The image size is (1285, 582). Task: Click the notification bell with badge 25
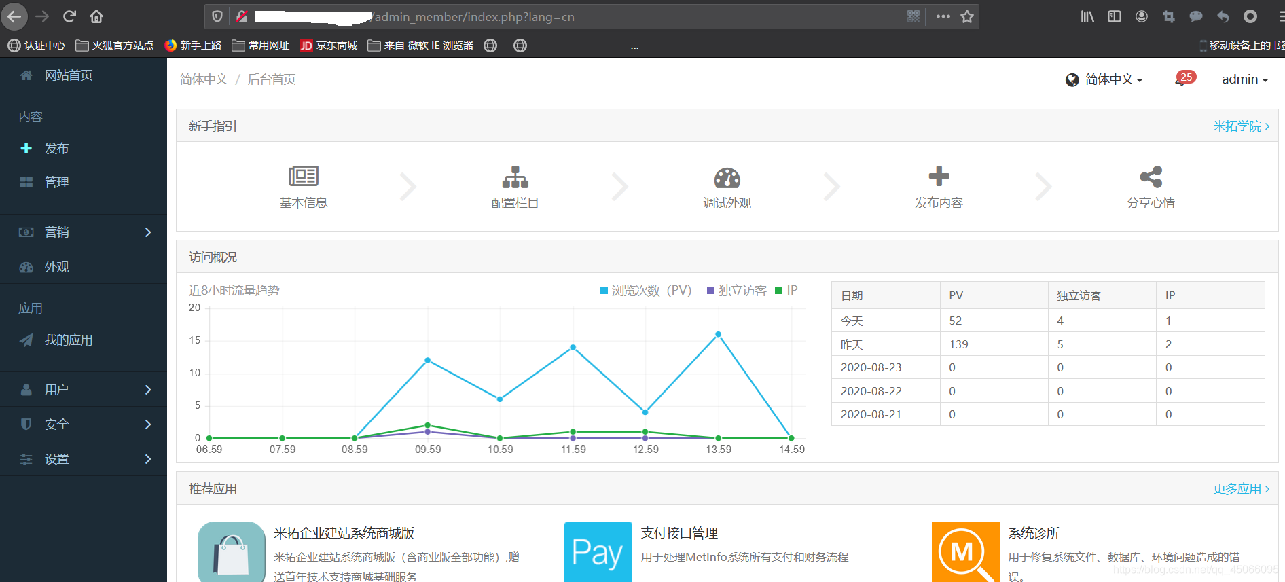coord(1184,79)
